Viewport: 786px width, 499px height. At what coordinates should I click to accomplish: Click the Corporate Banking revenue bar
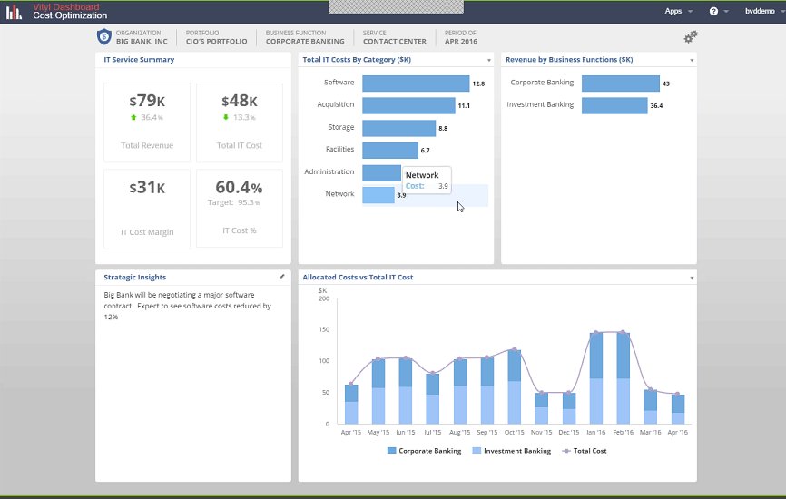click(x=621, y=83)
